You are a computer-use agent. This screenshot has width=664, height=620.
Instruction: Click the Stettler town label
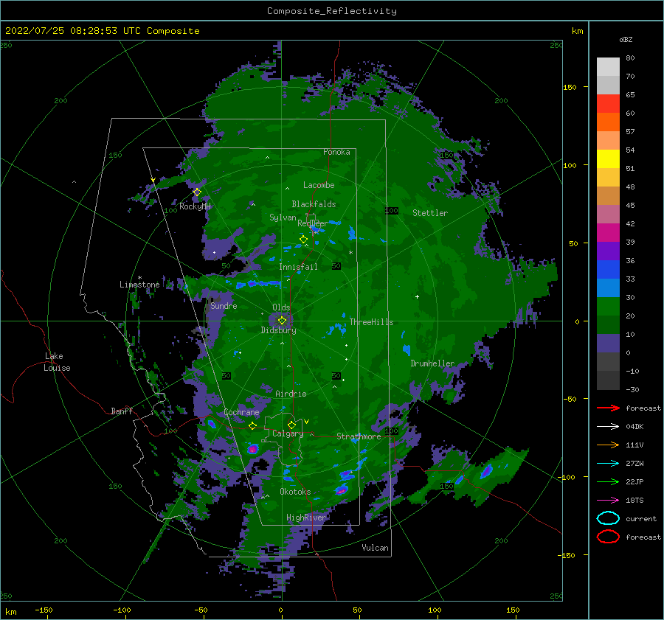point(430,213)
